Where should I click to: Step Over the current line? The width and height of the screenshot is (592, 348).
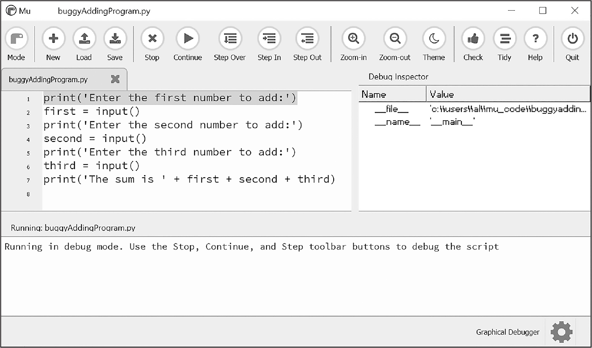coord(230,44)
